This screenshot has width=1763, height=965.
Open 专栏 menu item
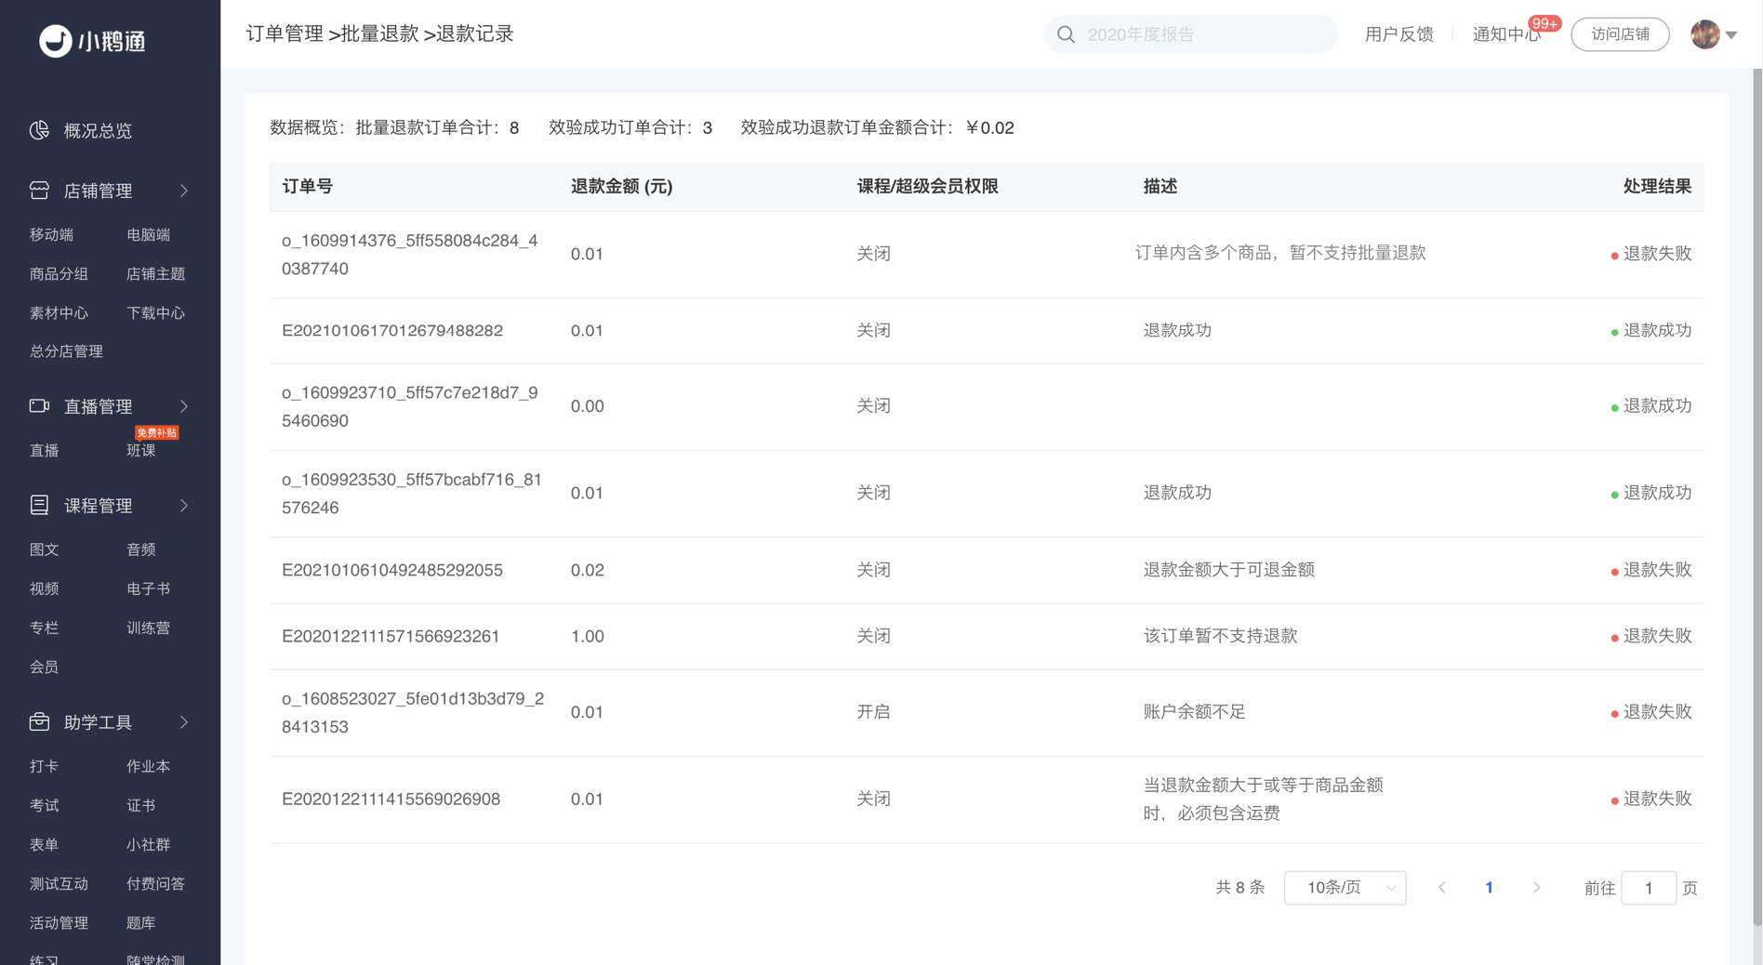[44, 628]
